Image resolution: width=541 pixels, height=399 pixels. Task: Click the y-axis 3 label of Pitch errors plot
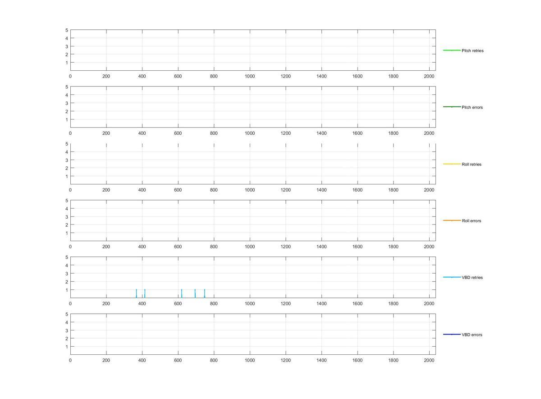[x=67, y=103]
